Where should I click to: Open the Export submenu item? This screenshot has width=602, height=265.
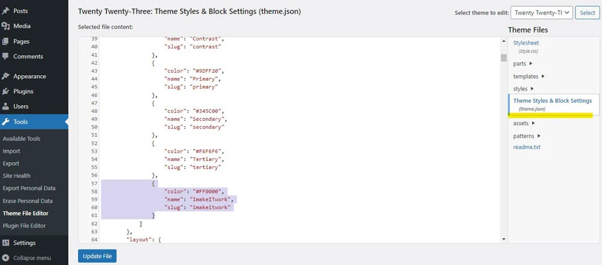click(11, 163)
